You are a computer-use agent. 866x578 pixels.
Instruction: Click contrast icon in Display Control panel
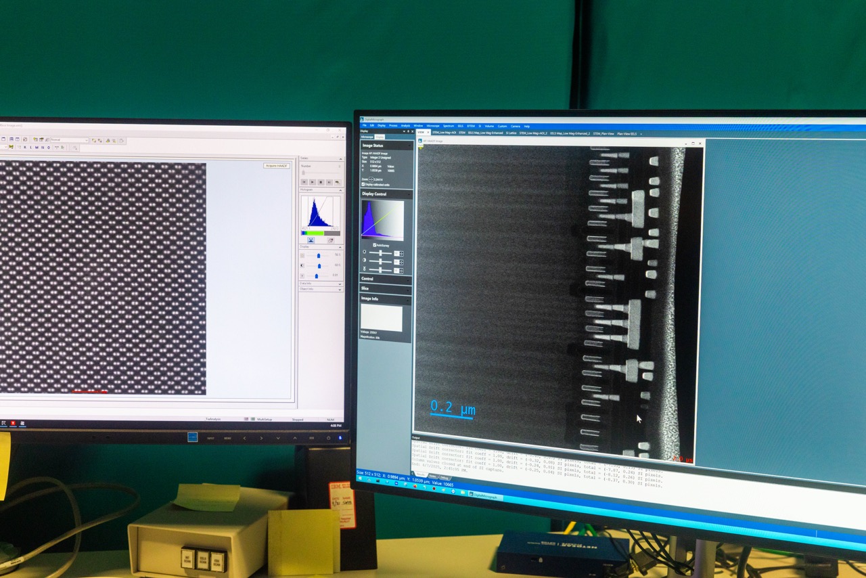click(x=365, y=261)
